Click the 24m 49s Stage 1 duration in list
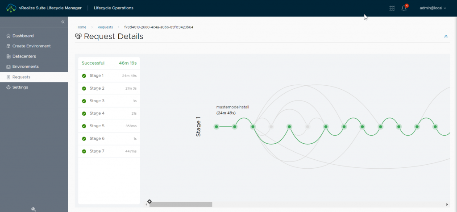Image resolution: width=457 pixels, height=212 pixels. click(129, 76)
